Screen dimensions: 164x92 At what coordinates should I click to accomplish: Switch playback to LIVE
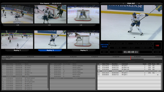[x=157, y=52]
